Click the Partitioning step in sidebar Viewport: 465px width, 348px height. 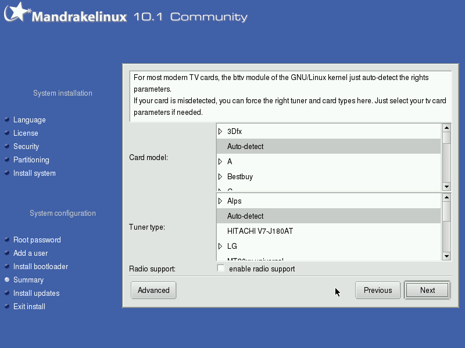click(x=31, y=160)
